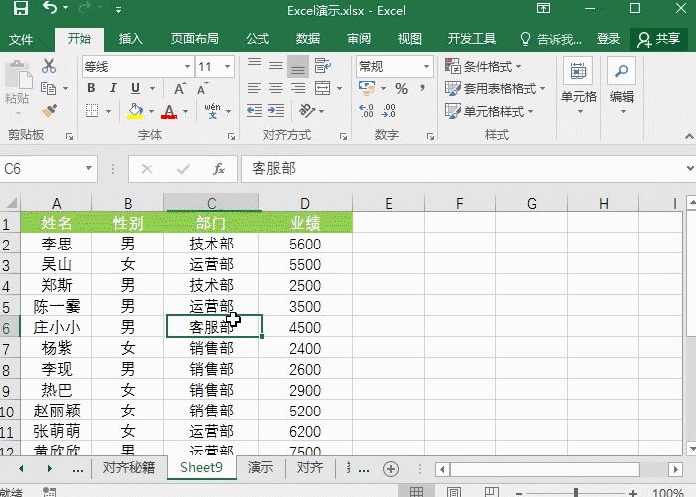Click the Format Painter brush icon
Screen dimensions: 696x497
tap(50, 111)
